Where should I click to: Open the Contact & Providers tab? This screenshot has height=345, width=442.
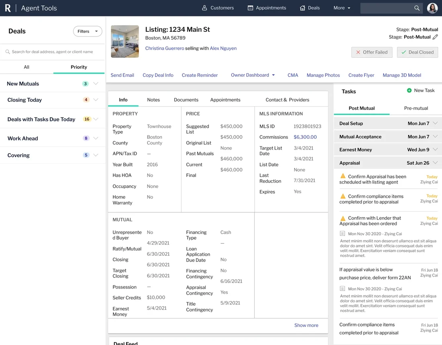pos(287,100)
